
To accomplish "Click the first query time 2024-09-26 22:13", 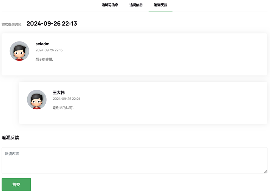I will 52,24.
